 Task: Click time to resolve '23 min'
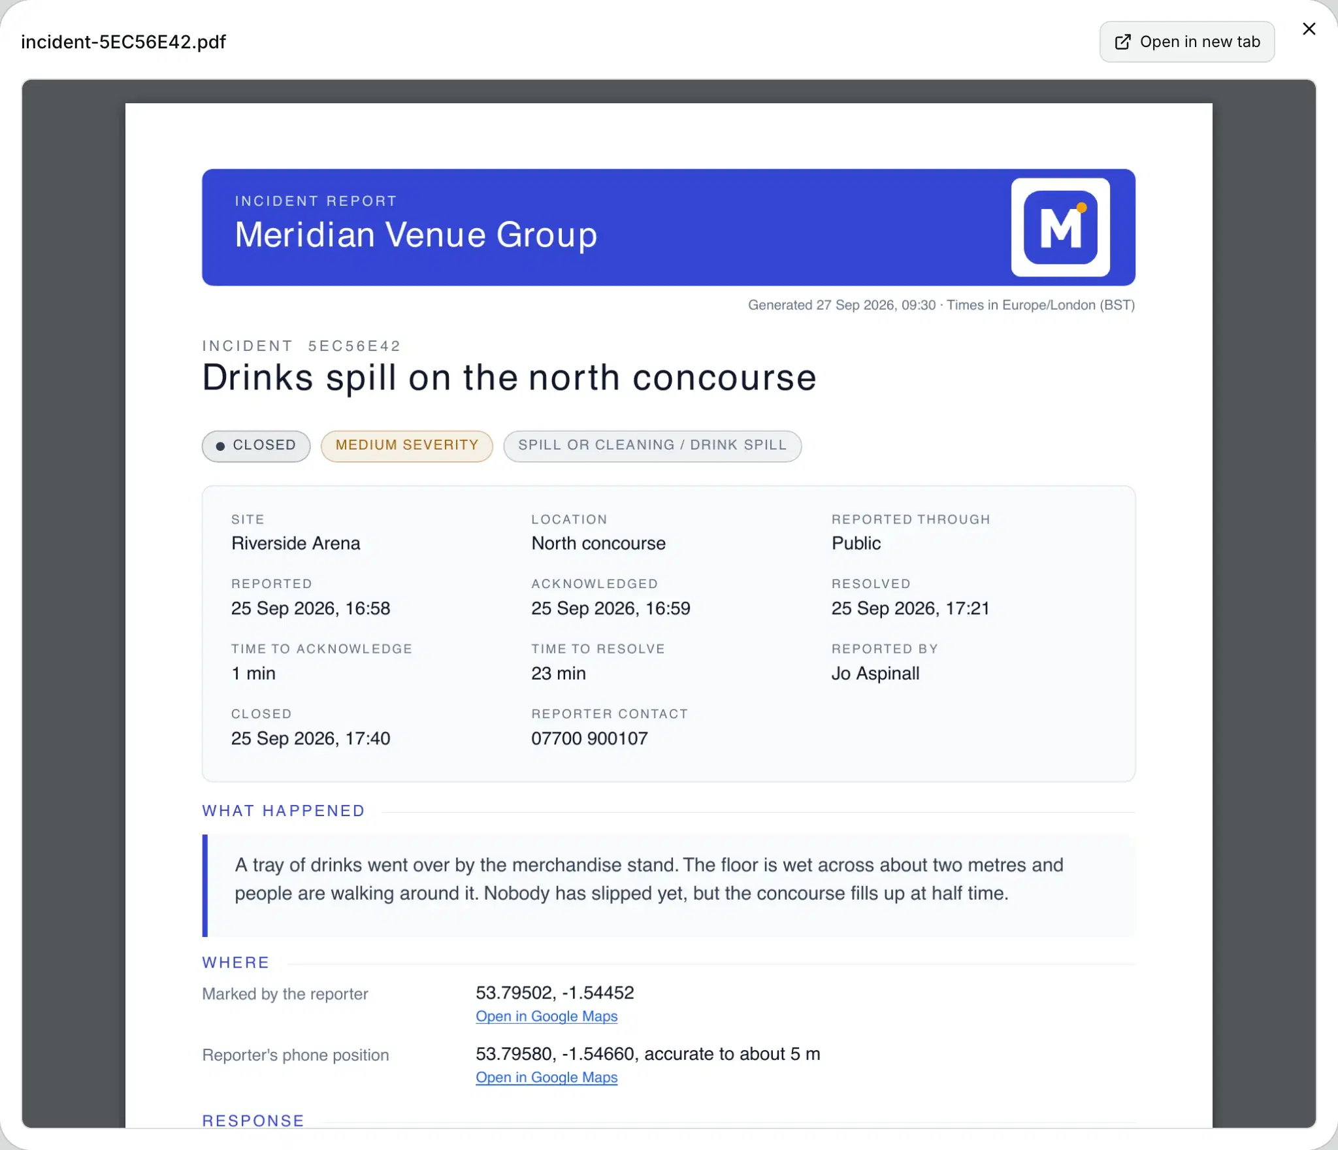[559, 673]
